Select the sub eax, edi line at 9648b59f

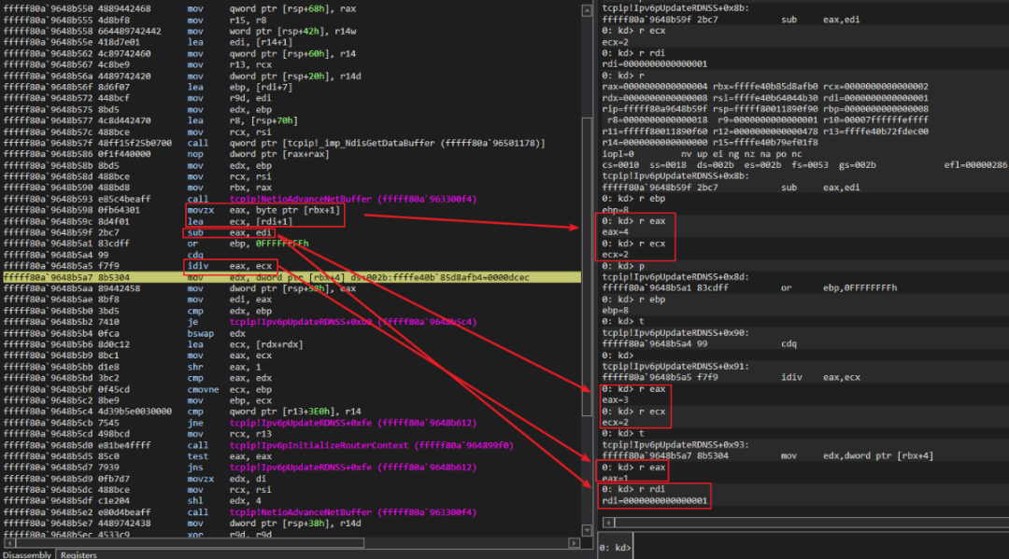[x=292, y=232]
